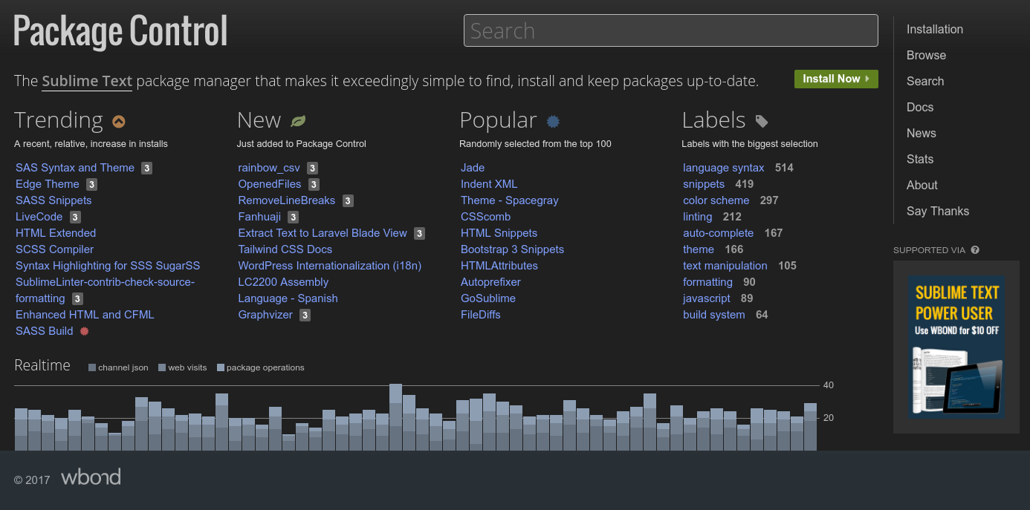Open the Indent XML package

(x=489, y=184)
